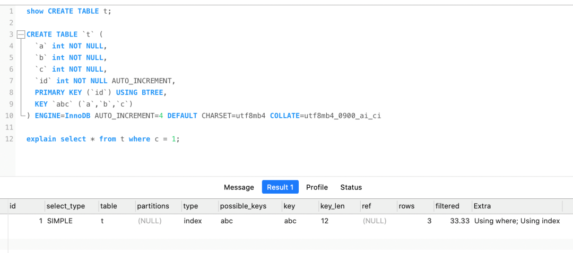Select the NULL partitions cell
This screenshot has width=573, height=253.
[x=150, y=221]
